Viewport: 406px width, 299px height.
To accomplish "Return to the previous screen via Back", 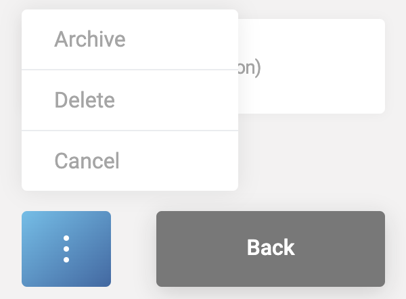I will [271, 248].
